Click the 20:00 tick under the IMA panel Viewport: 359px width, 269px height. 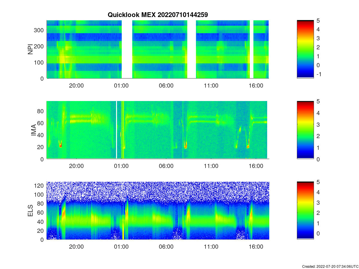pyautogui.click(x=76, y=166)
